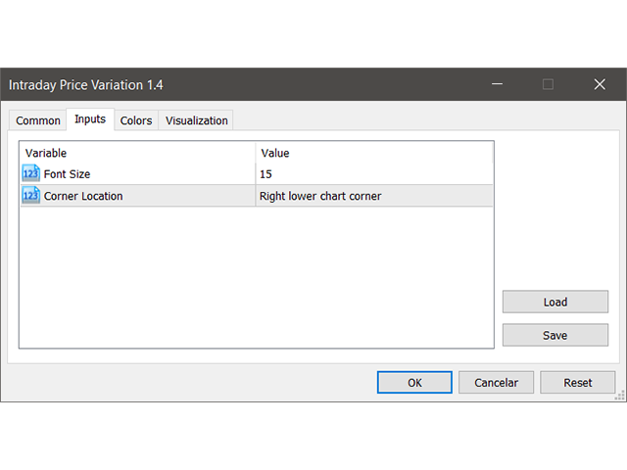Minimize the Intraday Price Variation window

[497, 84]
